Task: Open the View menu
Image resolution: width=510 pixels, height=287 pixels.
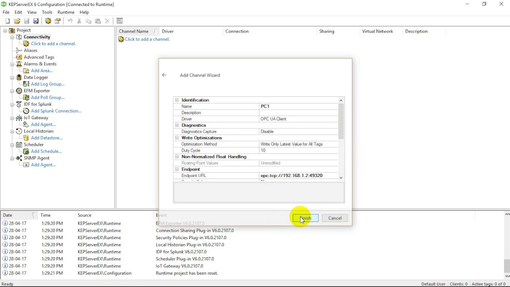Action: click(32, 12)
